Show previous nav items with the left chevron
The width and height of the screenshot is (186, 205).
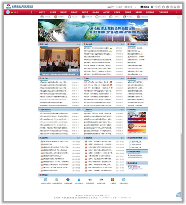(176, 12)
